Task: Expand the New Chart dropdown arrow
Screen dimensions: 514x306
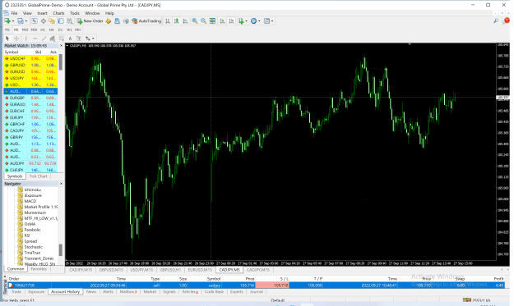Action: (x=13, y=21)
